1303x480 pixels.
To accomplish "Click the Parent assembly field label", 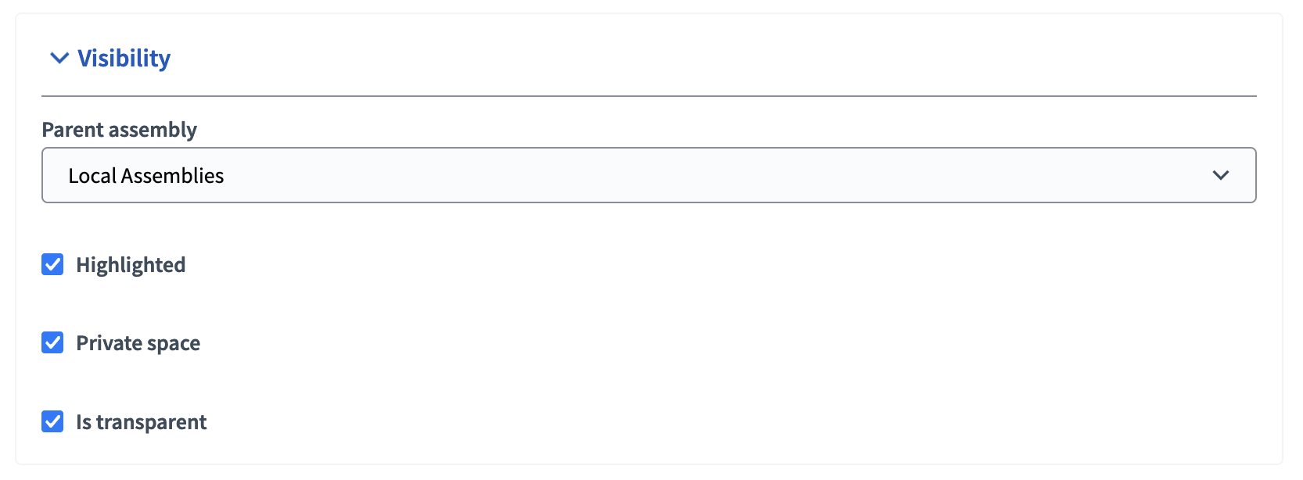I will point(119,130).
